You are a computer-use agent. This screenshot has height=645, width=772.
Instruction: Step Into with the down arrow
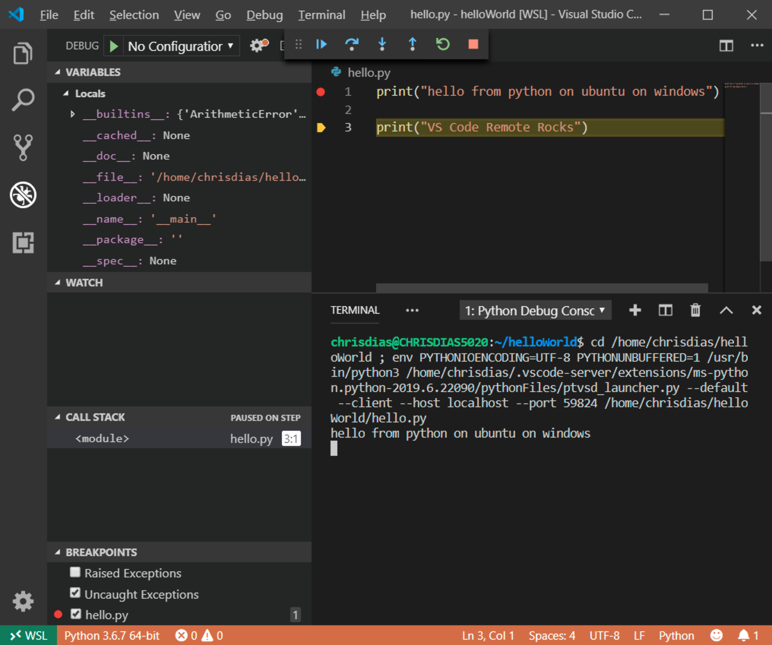click(x=382, y=44)
